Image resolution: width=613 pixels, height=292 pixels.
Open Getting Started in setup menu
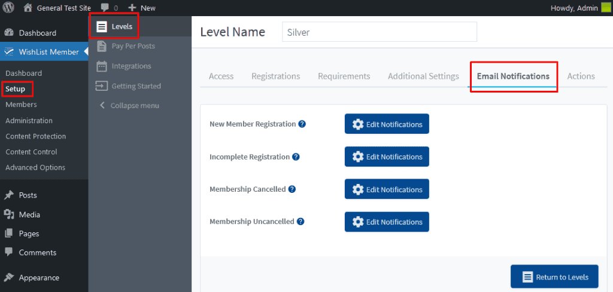(x=136, y=86)
